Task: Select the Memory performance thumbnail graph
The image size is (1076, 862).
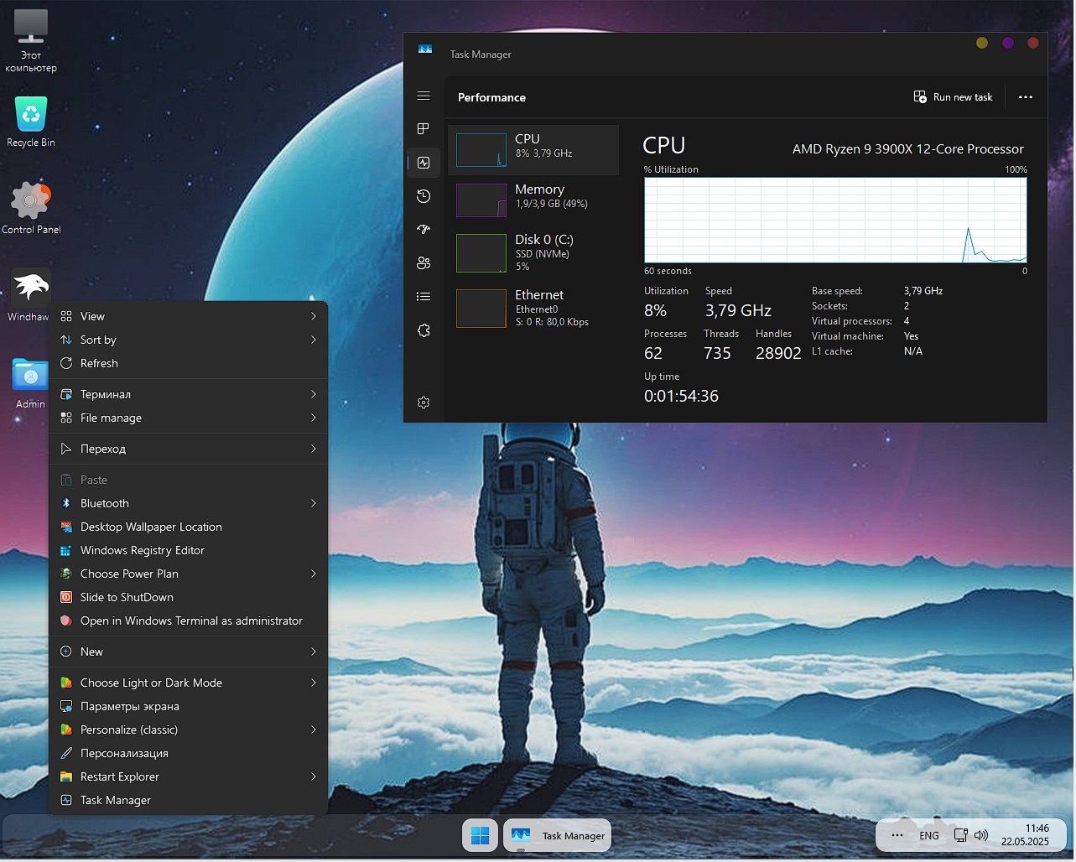Action: (x=481, y=200)
